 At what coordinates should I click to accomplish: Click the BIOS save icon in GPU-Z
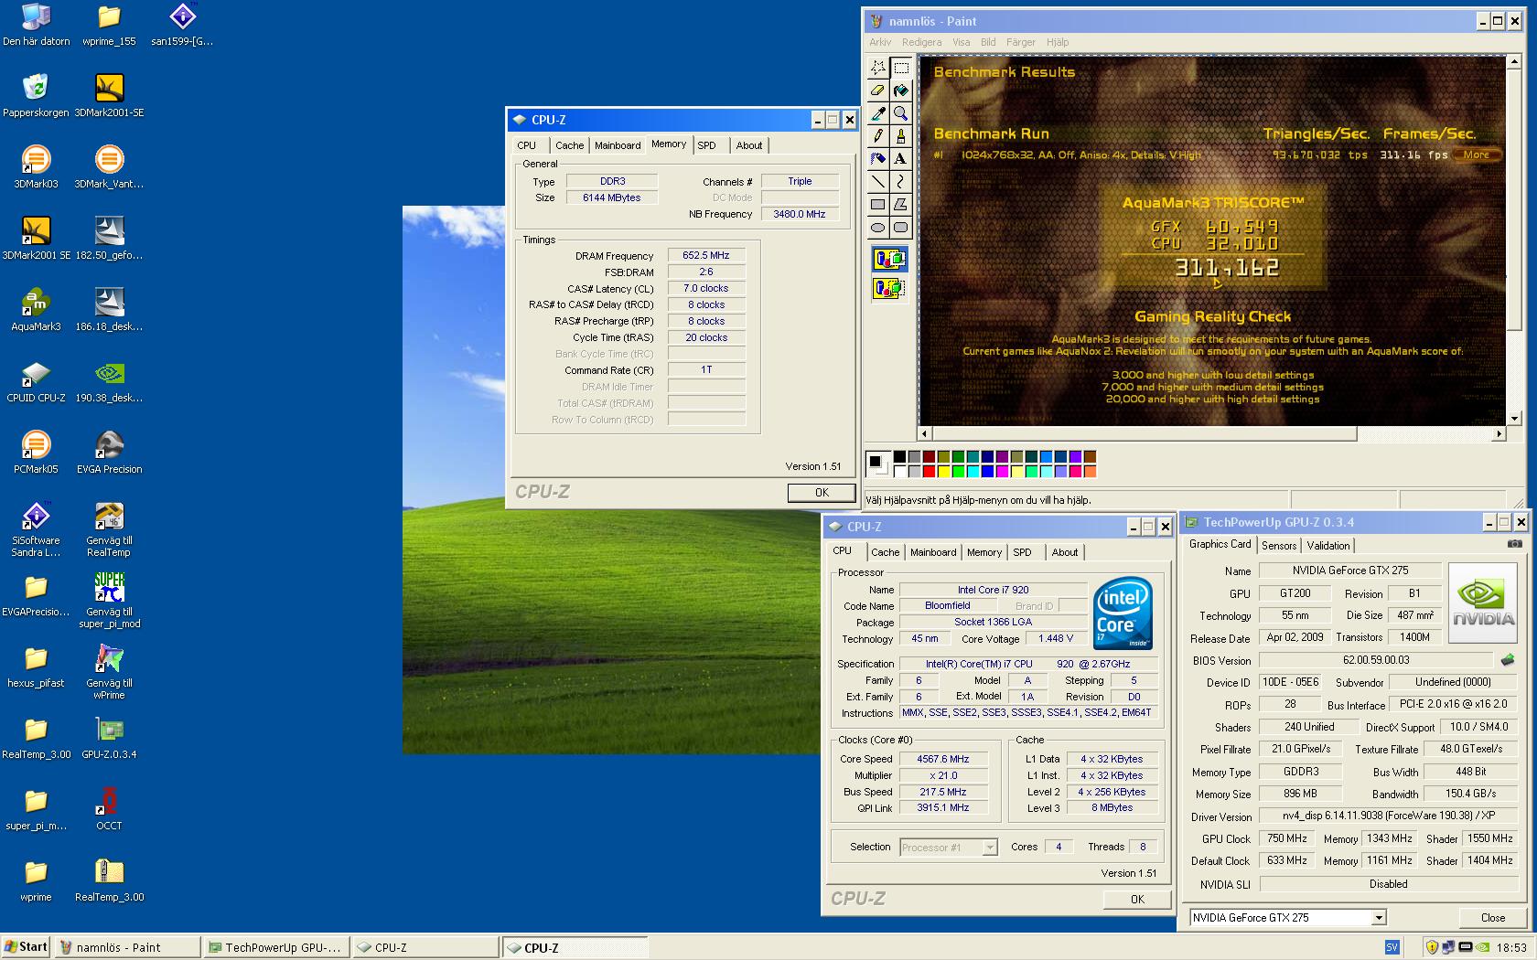(x=1507, y=659)
